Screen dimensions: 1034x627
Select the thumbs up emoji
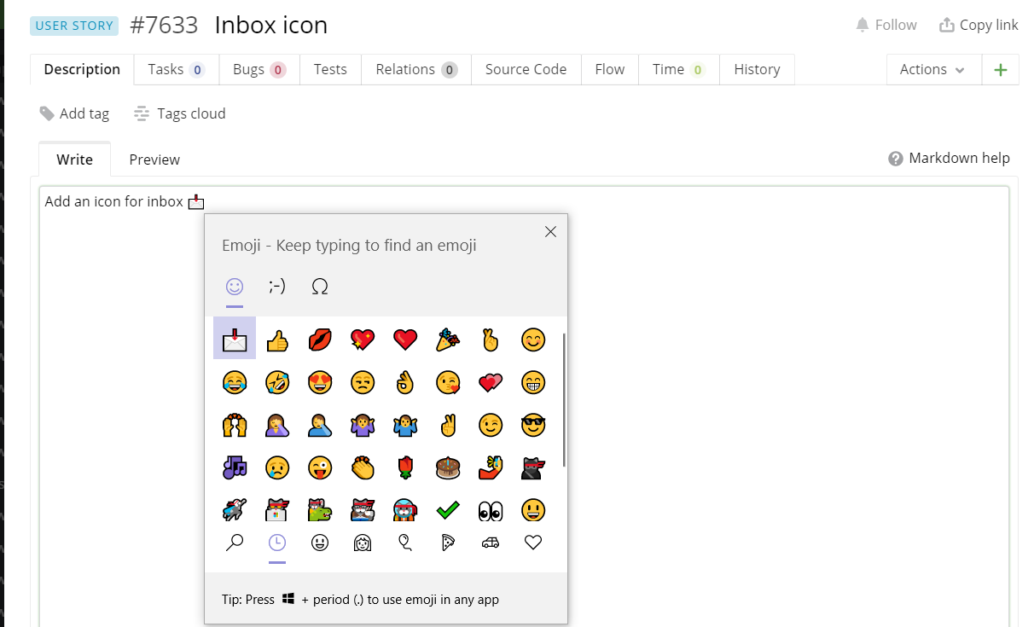coord(277,338)
